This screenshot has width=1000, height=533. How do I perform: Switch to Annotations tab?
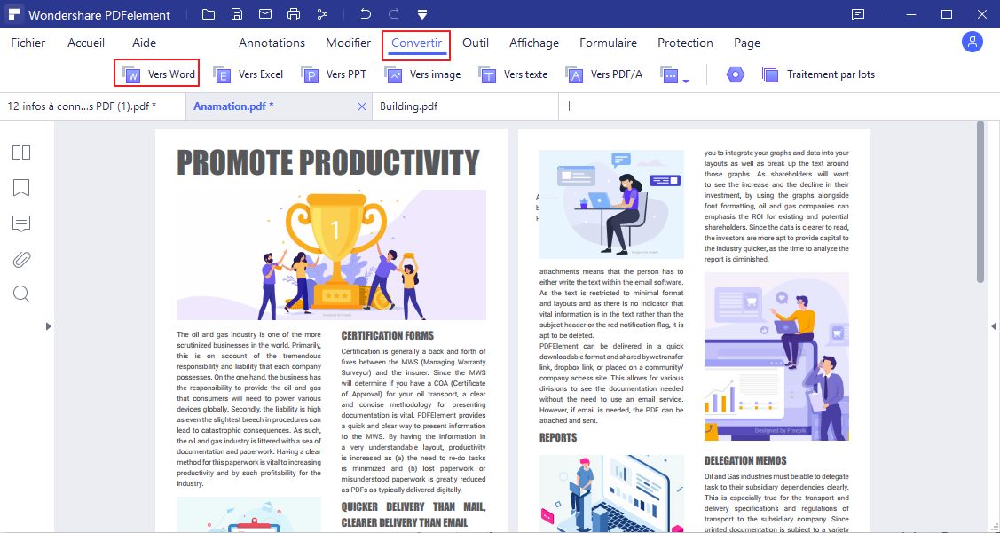[x=272, y=43]
